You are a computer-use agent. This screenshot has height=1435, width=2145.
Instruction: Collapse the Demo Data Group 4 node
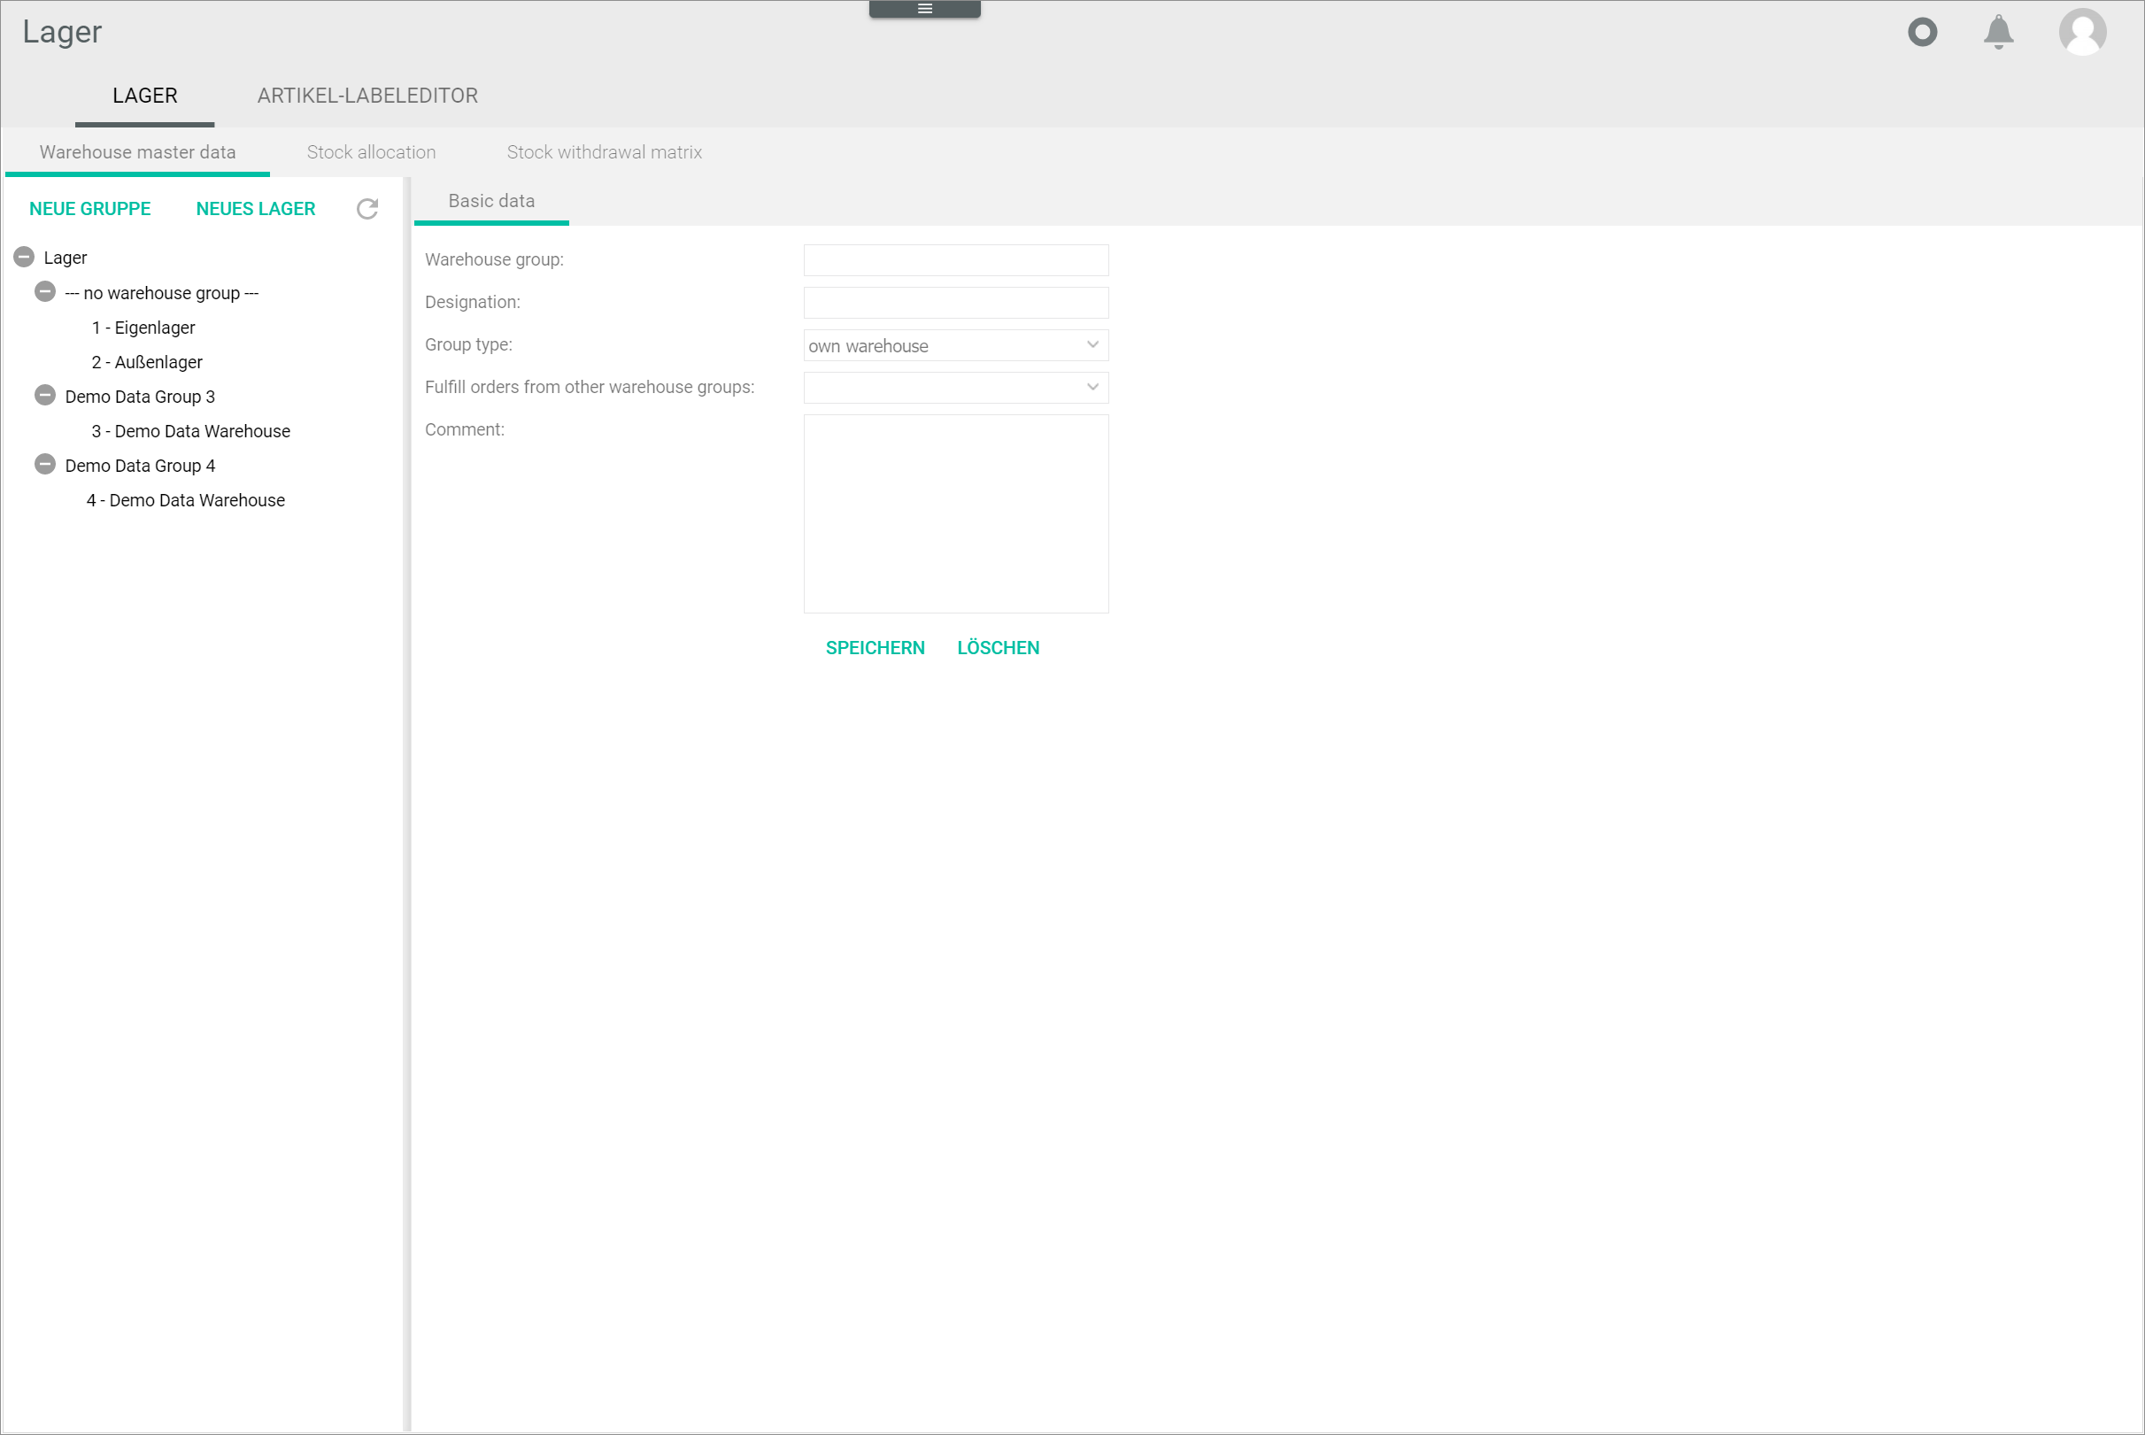click(x=45, y=465)
